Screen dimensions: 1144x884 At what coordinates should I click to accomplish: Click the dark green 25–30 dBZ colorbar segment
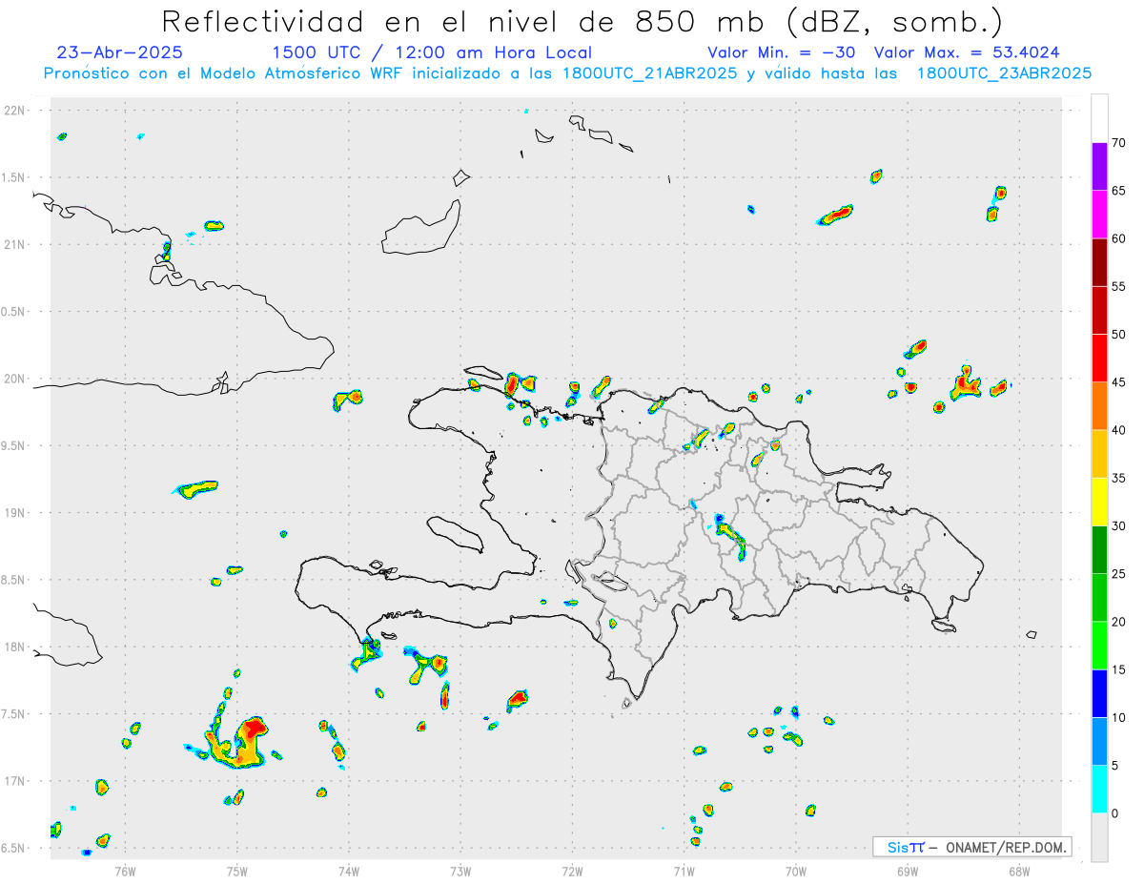pyautogui.click(x=1099, y=550)
